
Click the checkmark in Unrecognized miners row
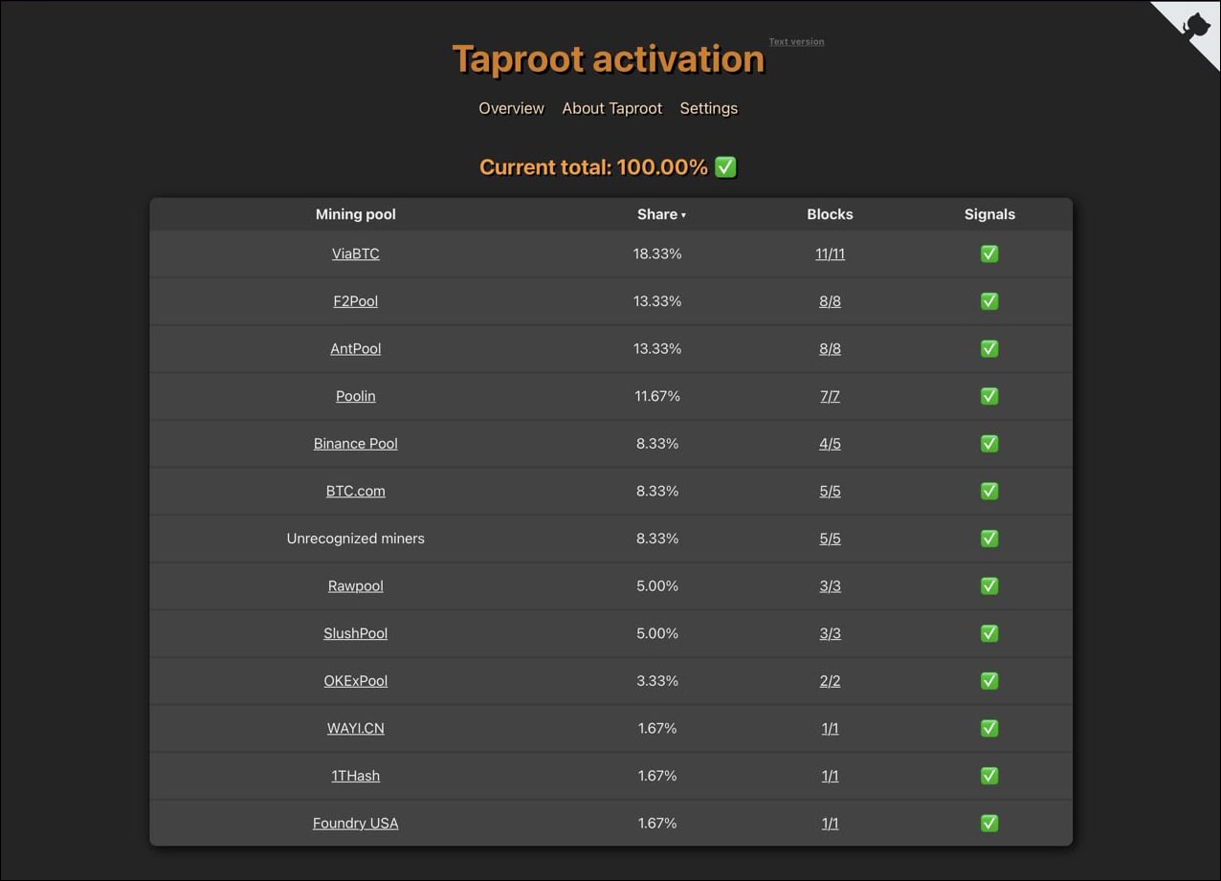989,539
